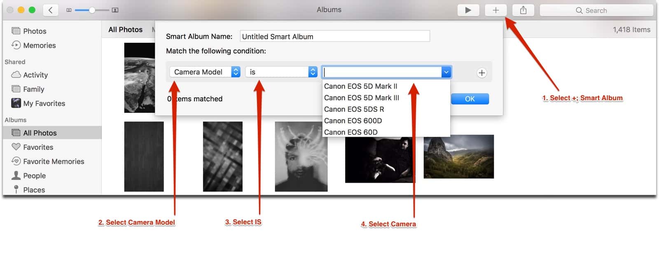Click the back navigation arrow button

51,10
